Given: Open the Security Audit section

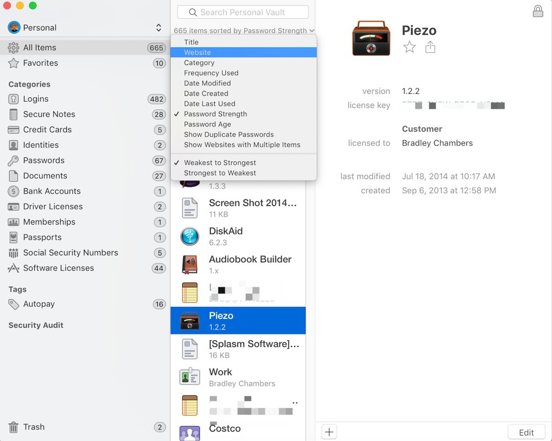Looking at the screenshot, I should click(36, 325).
